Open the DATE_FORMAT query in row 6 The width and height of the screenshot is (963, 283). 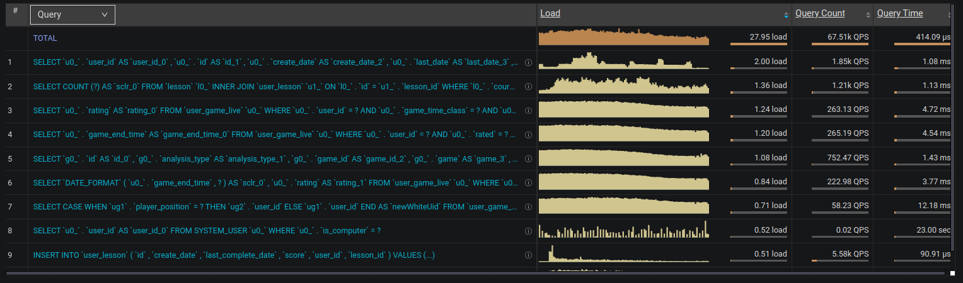pyautogui.click(x=275, y=183)
